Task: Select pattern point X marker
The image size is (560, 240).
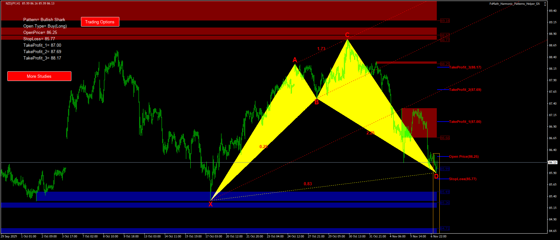Action: click(211, 204)
